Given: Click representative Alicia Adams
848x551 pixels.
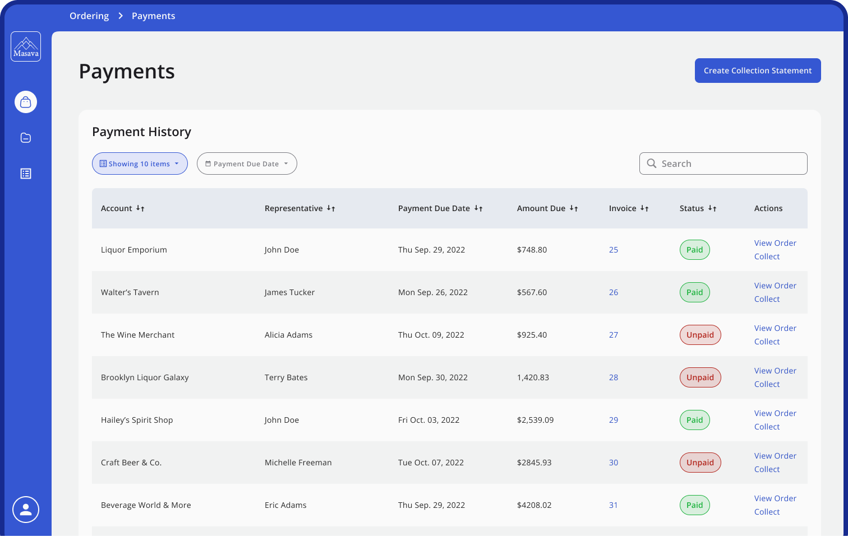Looking at the screenshot, I should [x=288, y=335].
